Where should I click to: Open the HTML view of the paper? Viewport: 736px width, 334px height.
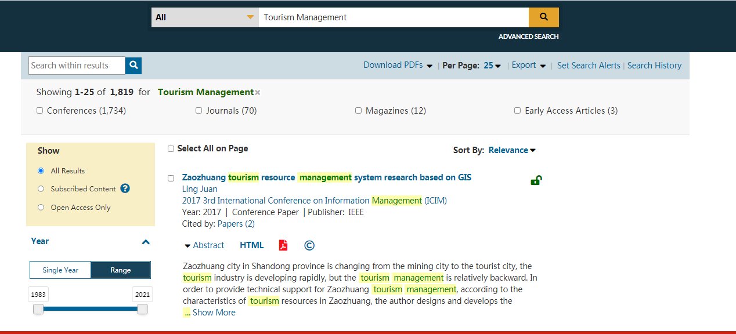point(251,245)
